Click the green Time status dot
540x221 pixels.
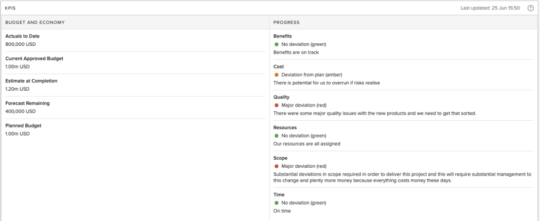(x=276, y=203)
